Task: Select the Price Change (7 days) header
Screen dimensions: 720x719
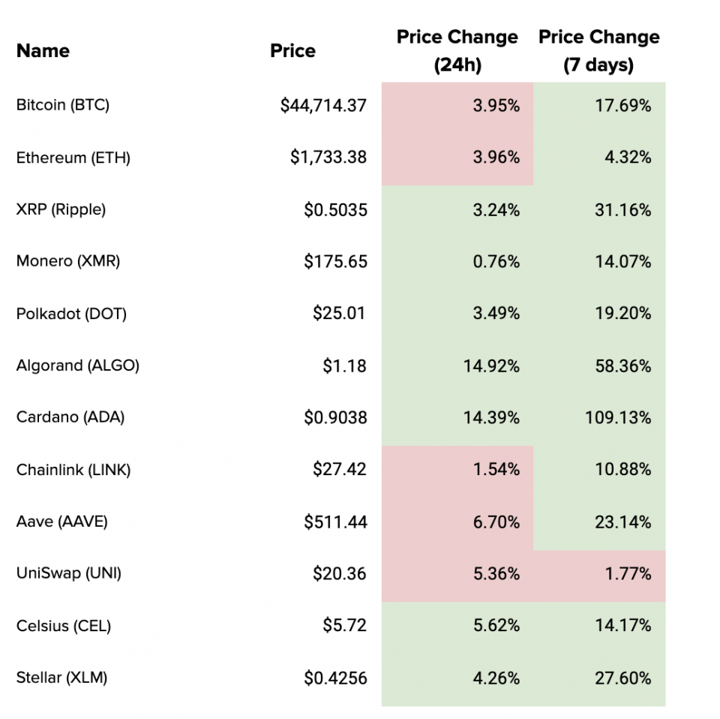Action: tap(598, 51)
